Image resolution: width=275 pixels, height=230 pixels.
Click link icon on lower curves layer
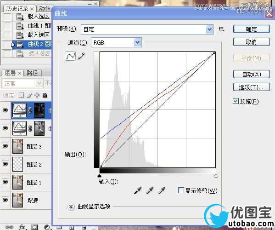click(30, 128)
